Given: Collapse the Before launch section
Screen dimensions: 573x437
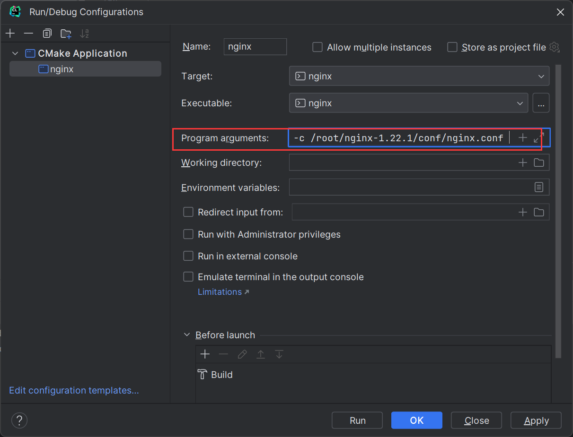Looking at the screenshot, I should pos(186,335).
